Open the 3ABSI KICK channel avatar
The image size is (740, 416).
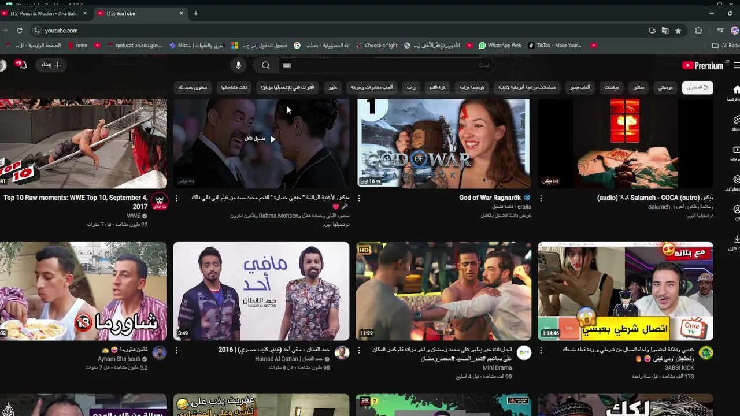tap(706, 353)
